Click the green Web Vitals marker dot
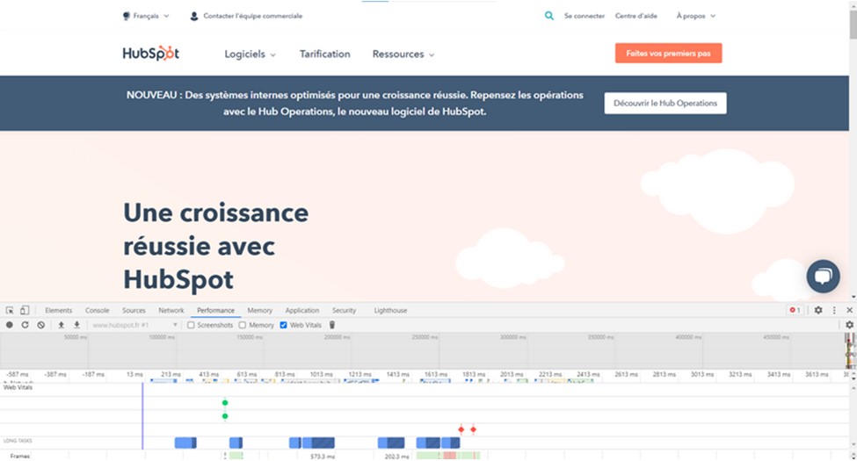The image size is (857, 461). click(225, 402)
